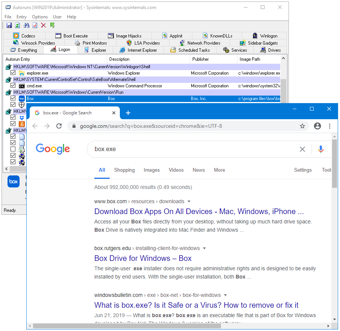Open the Entry menu in Autoruns
This screenshot has width=340, height=331.
click(x=21, y=17)
